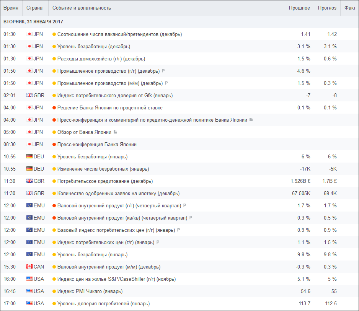This screenshot has width=359, height=311.
Task: Click the P icon beside Промышленное производство (г/г)
Action: [x=163, y=71]
